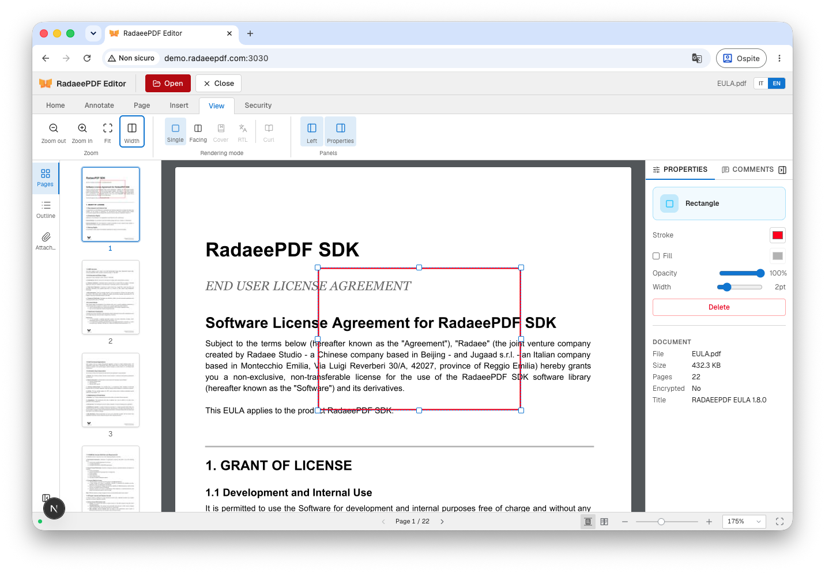825x573 pixels.
Task: Open the Security ribbon tab
Action: [258, 105]
